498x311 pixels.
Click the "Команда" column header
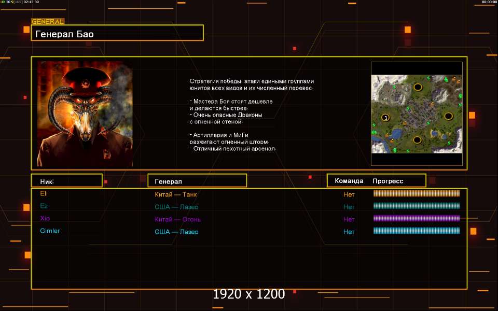(x=349, y=181)
